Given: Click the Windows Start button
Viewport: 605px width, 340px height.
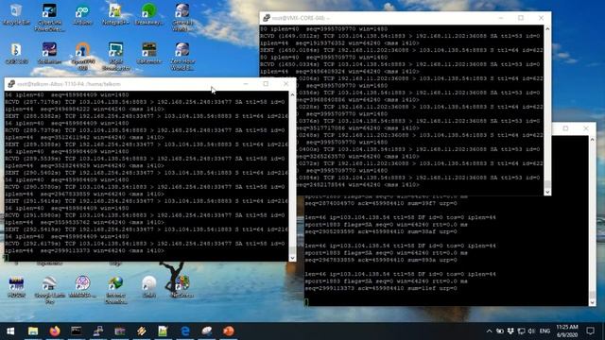Looking at the screenshot, I should pyautogui.click(x=10, y=331).
